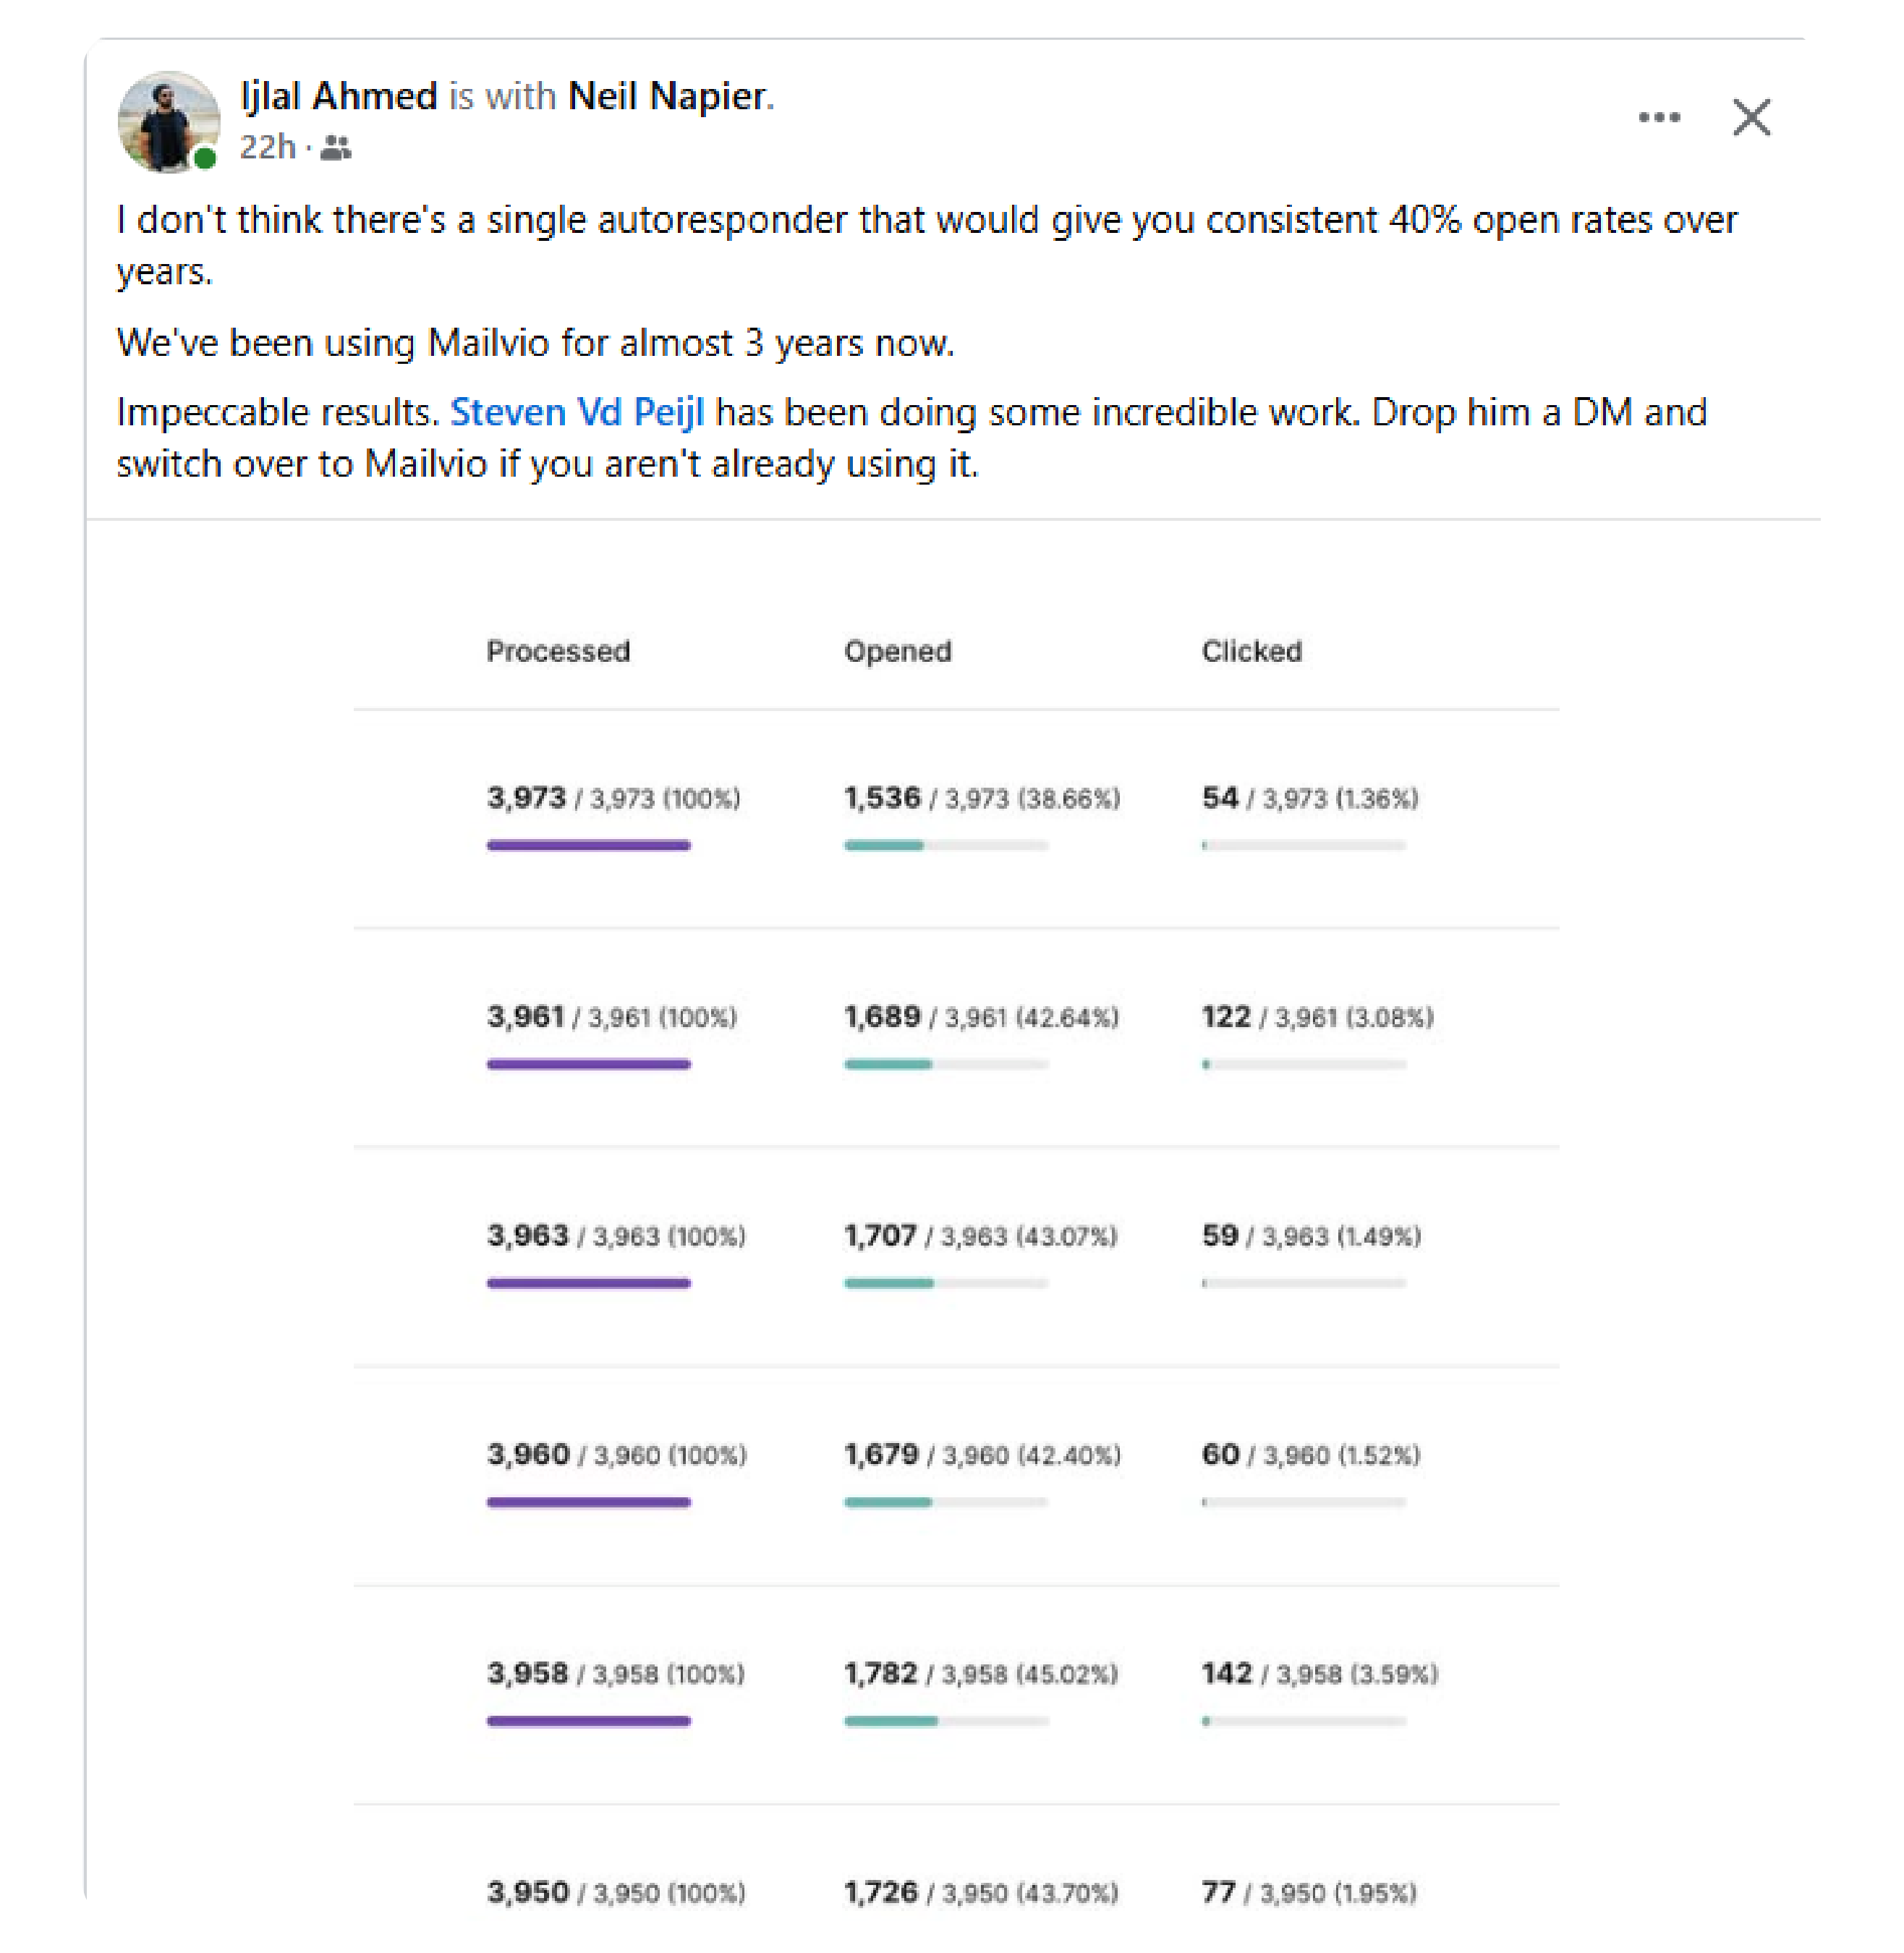This screenshot has width=1904, height=1953.
Task: Click the 142 clicked count
Action: pyautogui.click(x=1226, y=1672)
